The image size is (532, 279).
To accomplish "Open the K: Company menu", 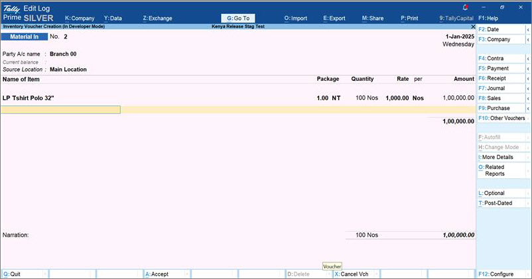I will click(x=80, y=19).
